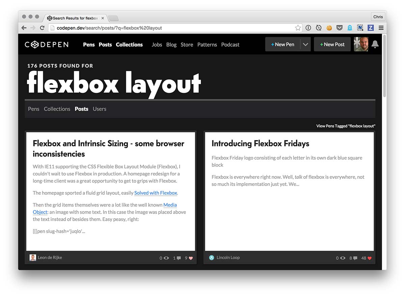Follow the Media Object link
Screen dimensions: 405x296
[105, 208]
